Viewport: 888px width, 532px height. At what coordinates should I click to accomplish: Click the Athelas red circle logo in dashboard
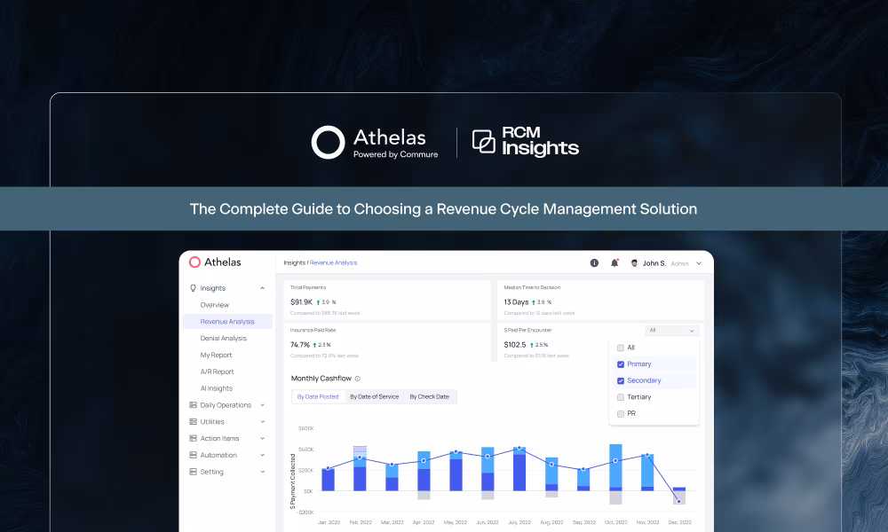pos(194,262)
